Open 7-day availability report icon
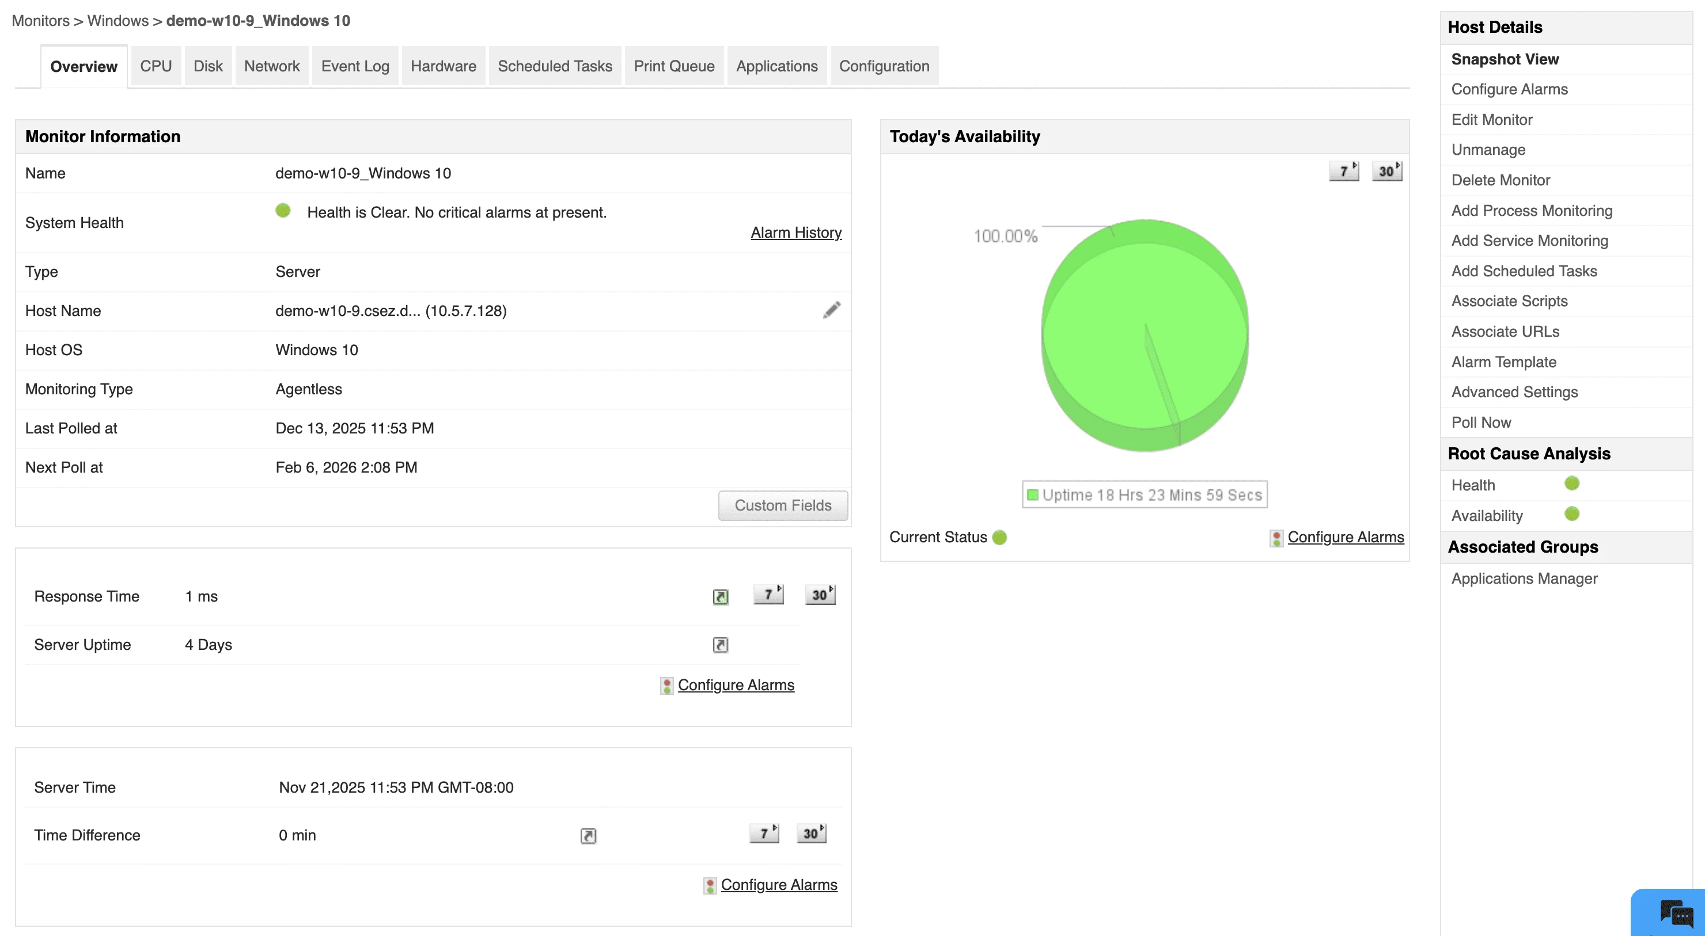1705x936 pixels. (1344, 172)
